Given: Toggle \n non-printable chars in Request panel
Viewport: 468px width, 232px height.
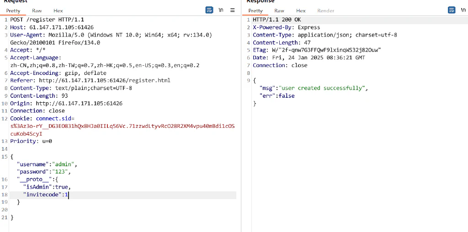Looking at the screenshot, I should 221,10.
